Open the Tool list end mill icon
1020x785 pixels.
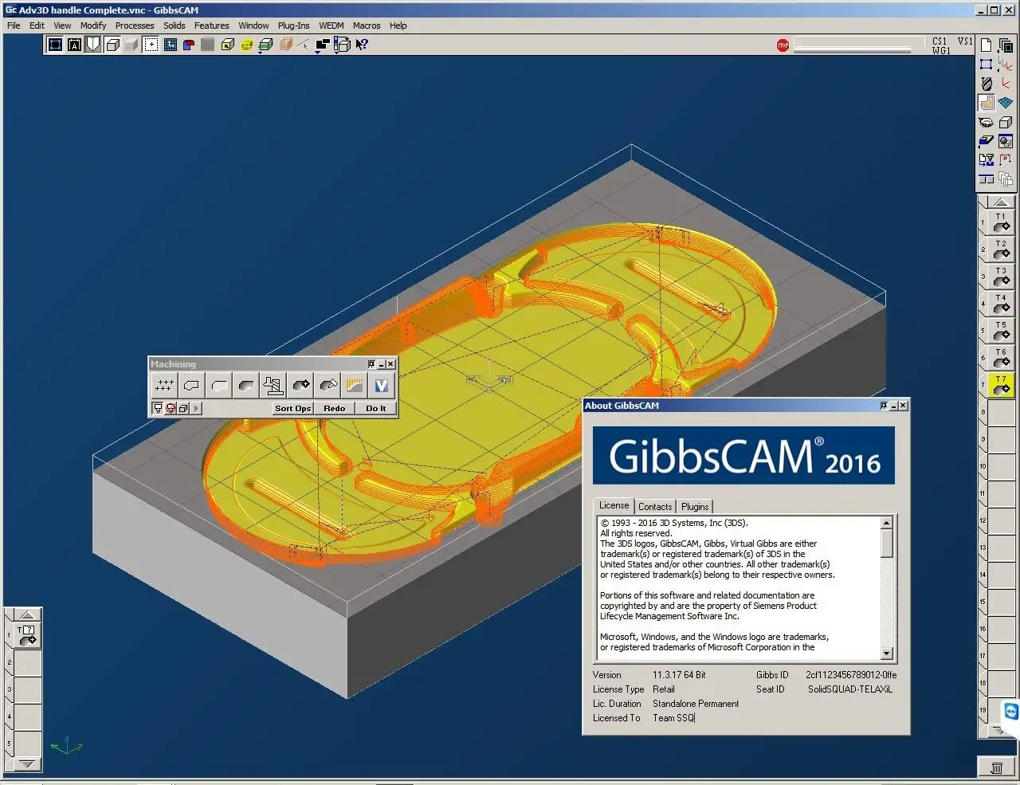click(x=987, y=83)
